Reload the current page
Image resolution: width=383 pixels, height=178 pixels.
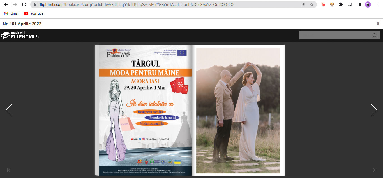pyautogui.click(x=24, y=4)
